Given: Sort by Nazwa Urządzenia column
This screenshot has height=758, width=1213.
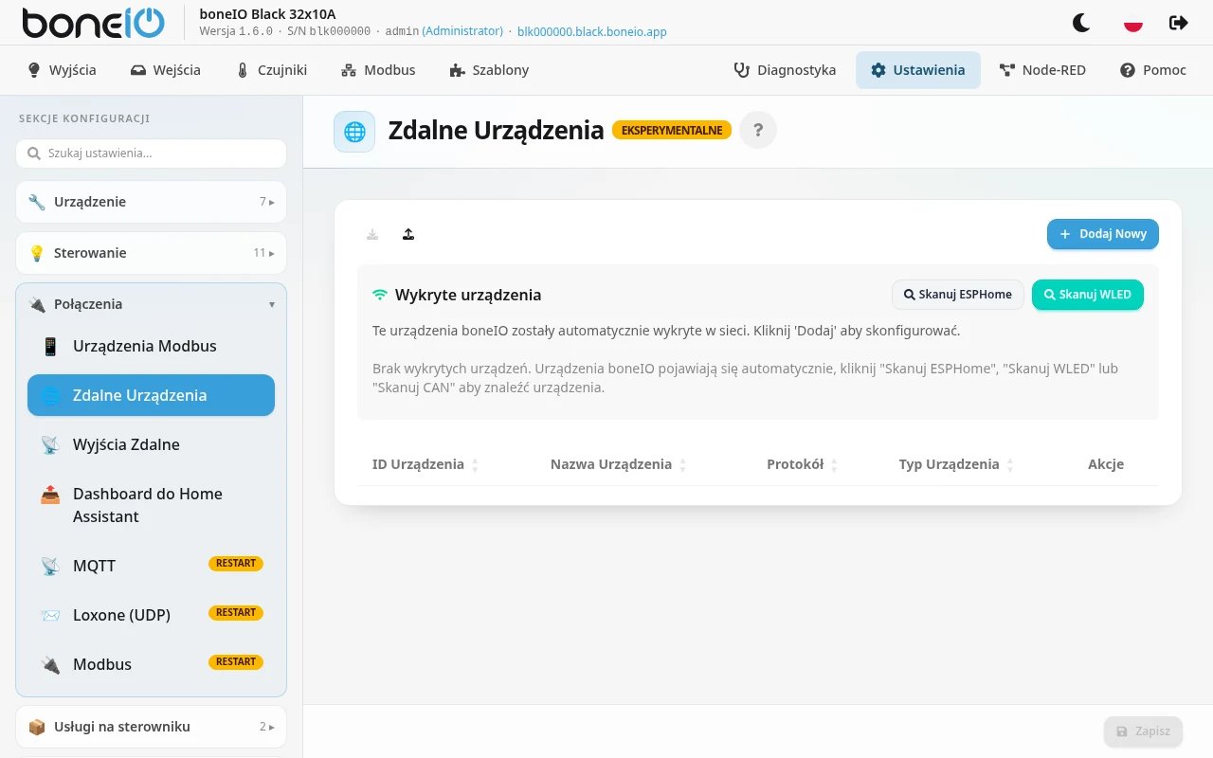Looking at the screenshot, I should click(619, 464).
